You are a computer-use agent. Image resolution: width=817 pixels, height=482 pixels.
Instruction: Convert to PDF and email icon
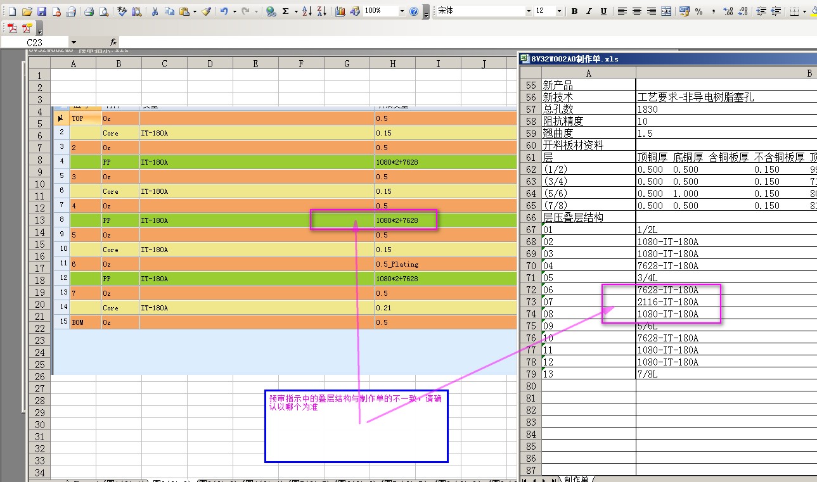point(27,28)
